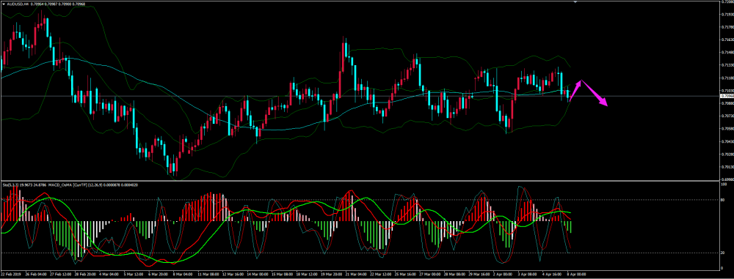Click the 5 Mar 12:00 time label
The height and width of the screenshot is (279, 734).
click(133, 275)
